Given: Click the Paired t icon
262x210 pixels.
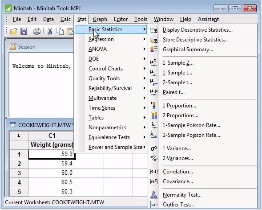Looking at the screenshot, I should (154, 92).
